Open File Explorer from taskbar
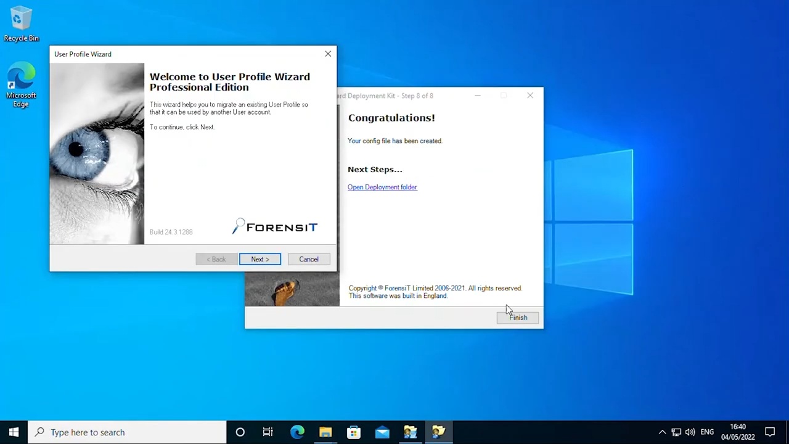 [x=325, y=432]
